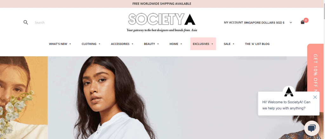Expand the currency selector chevron
Viewport: 325px width, 139px height.
point(291,22)
